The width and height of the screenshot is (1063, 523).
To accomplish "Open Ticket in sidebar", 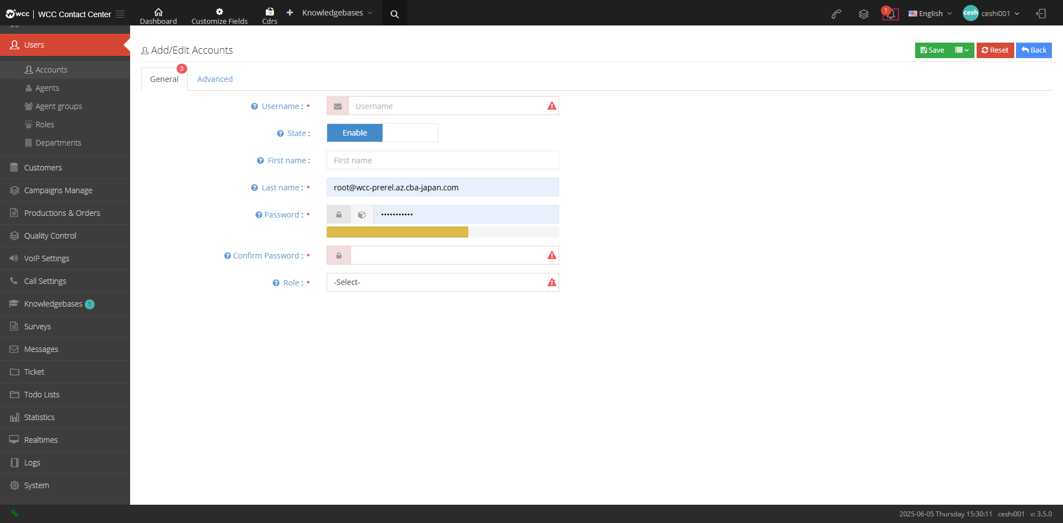I will (x=65, y=372).
